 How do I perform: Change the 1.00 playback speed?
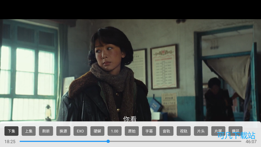click(x=115, y=131)
